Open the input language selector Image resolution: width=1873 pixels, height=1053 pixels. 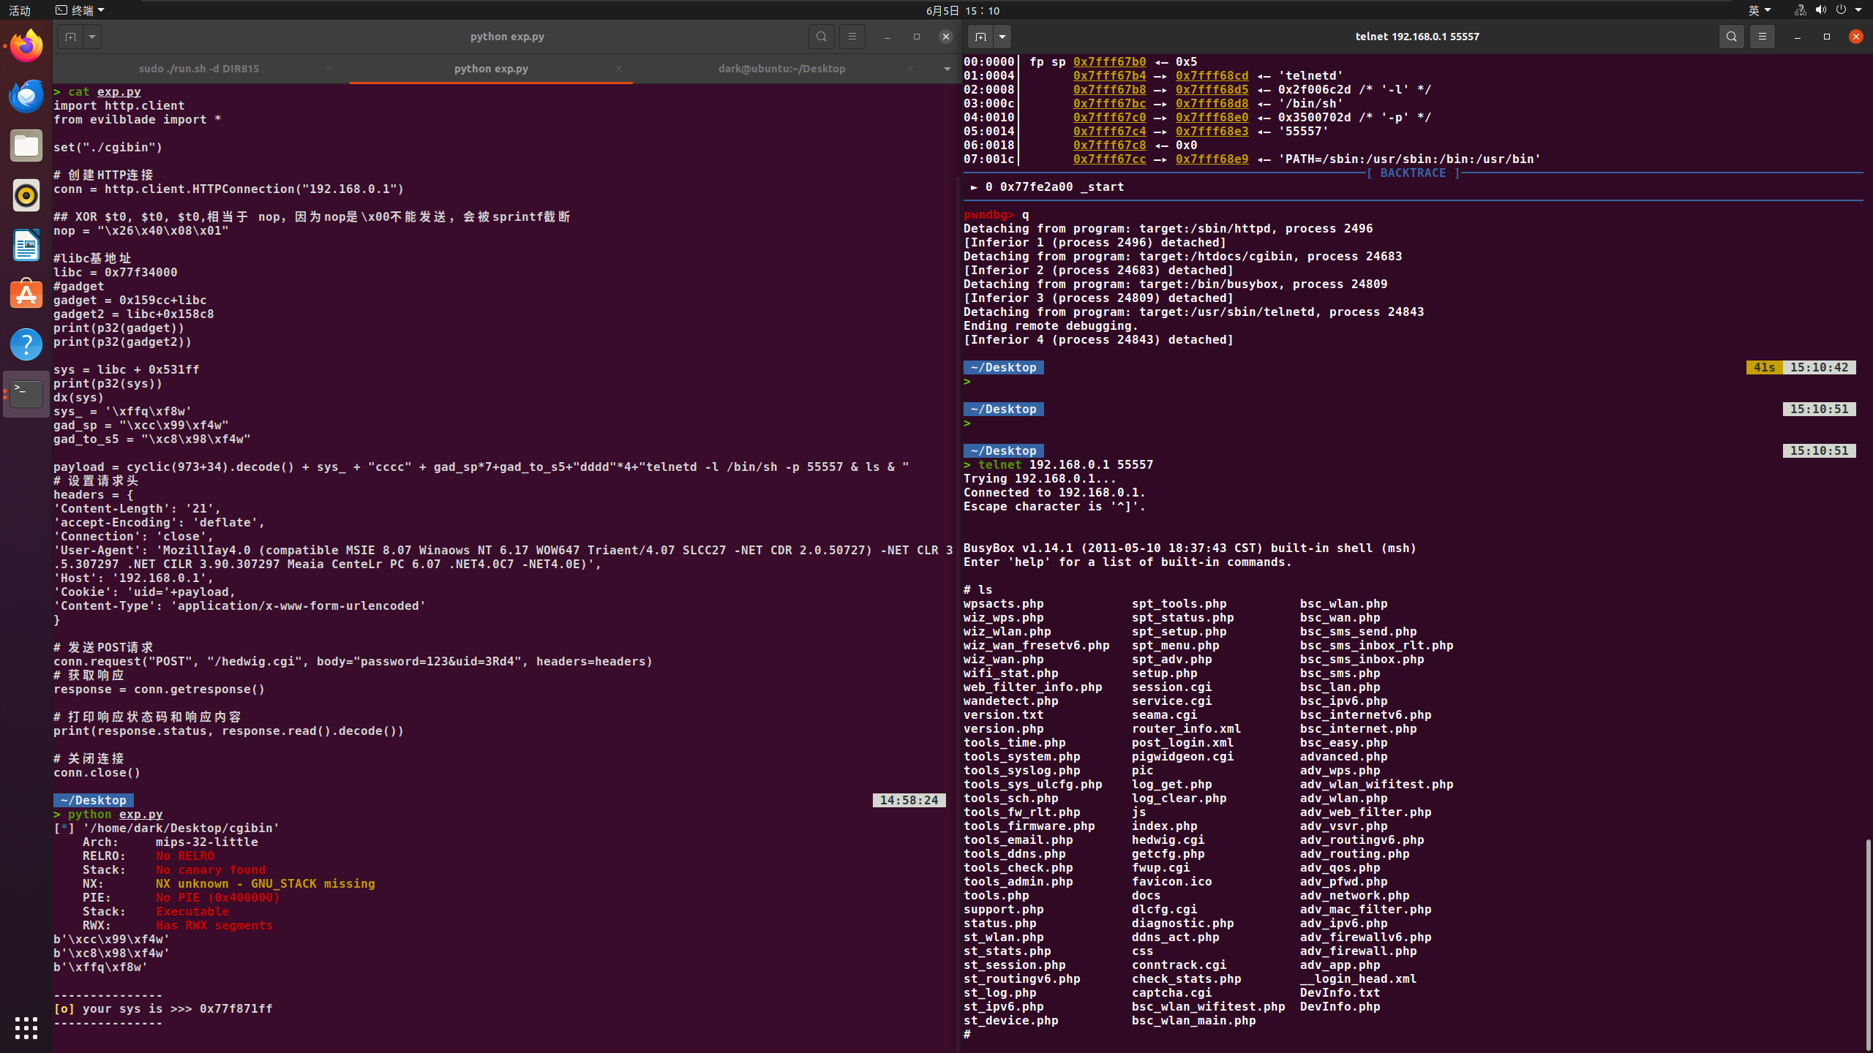pos(1760,10)
